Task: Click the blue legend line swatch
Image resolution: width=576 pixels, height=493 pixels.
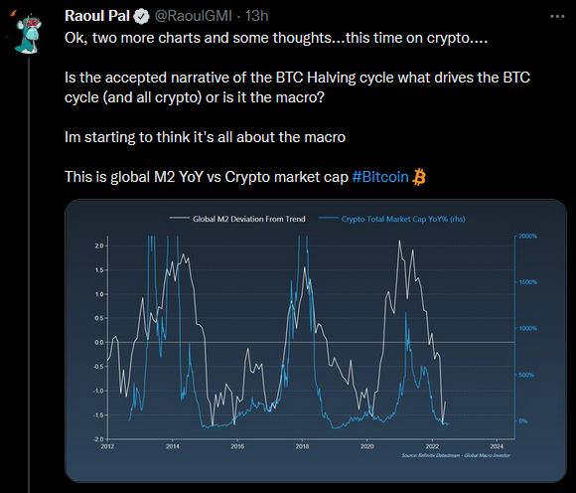Action: (328, 219)
